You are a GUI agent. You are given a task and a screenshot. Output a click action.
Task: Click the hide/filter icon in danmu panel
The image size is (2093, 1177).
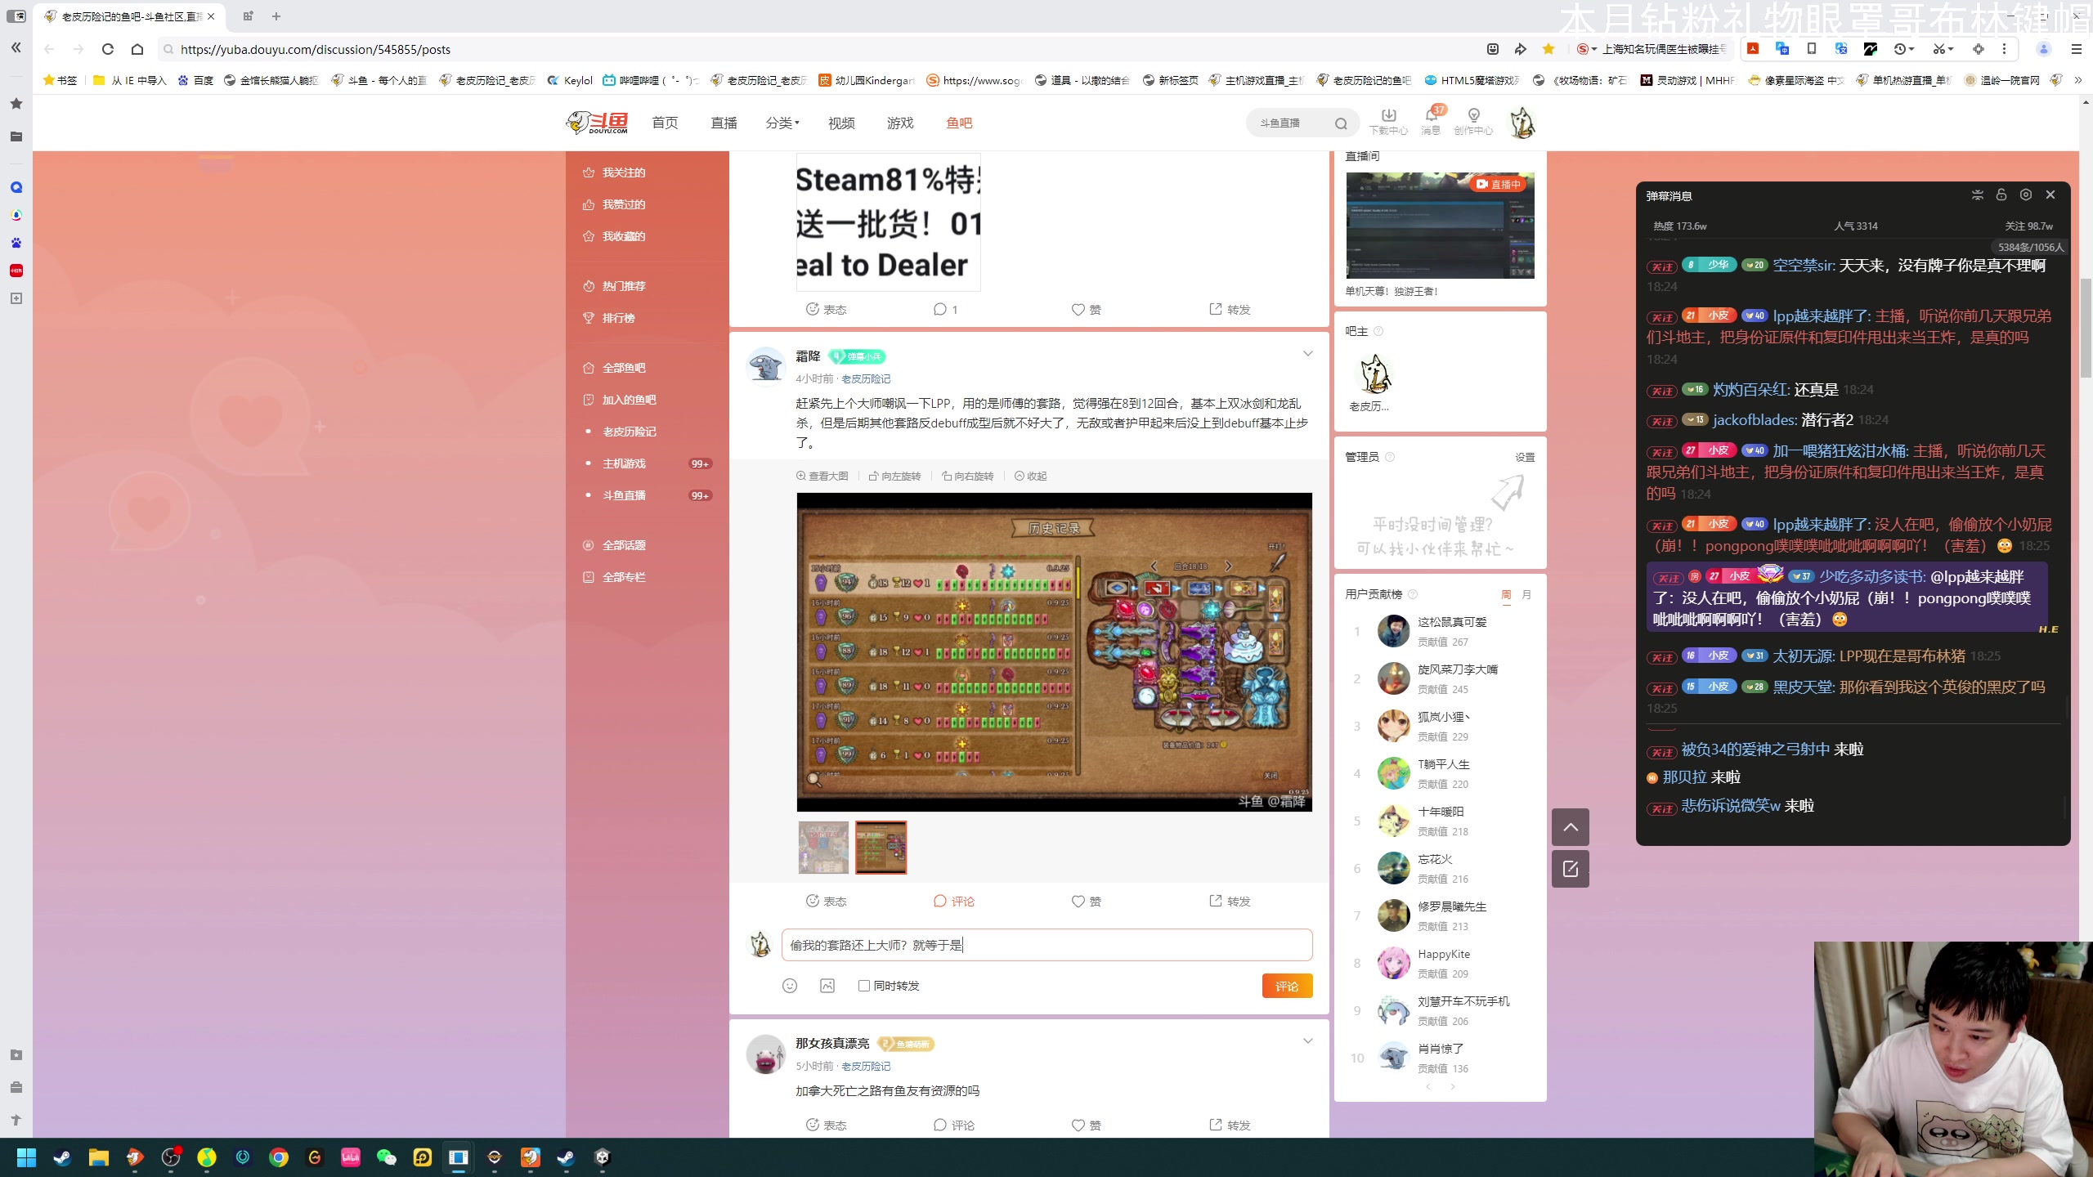click(x=1977, y=195)
